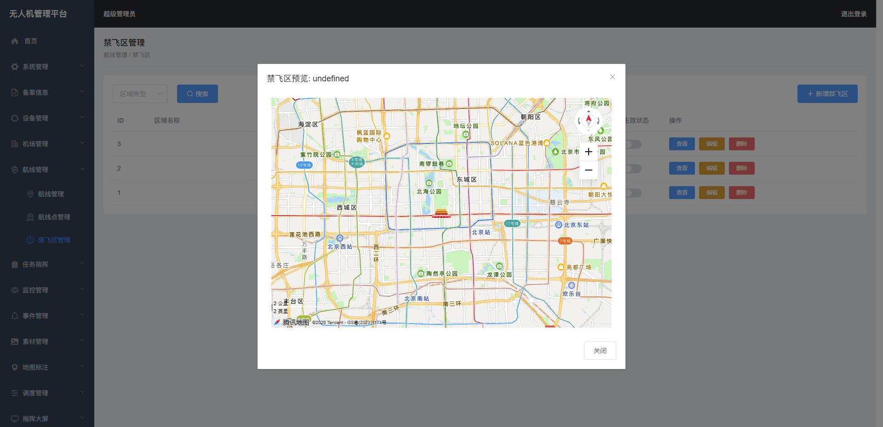This screenshot has width=883, height=427.
Task: Zoom out the map with minus button
Action: pos(588,170)
